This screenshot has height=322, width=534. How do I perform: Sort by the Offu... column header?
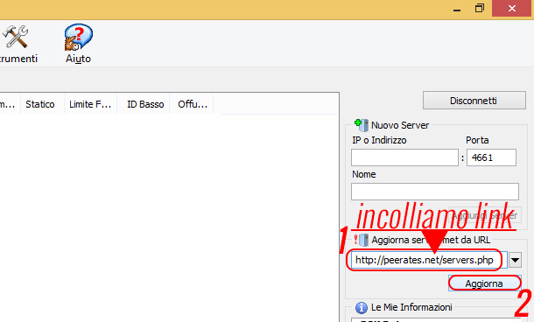[x=193, y=104]
